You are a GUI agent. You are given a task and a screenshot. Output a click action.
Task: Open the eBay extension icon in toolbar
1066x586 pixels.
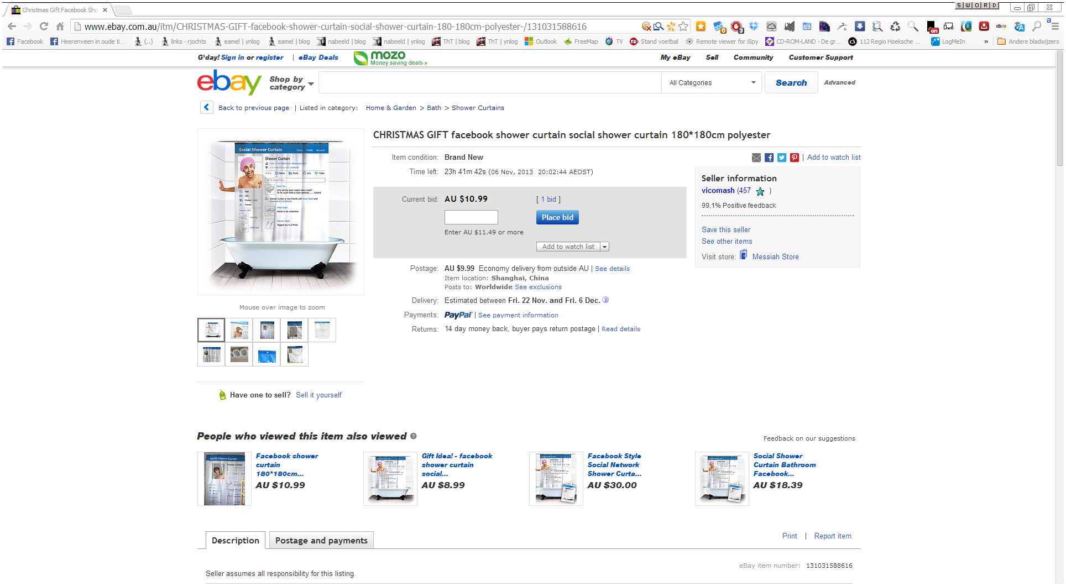[x=1001, y=26]
